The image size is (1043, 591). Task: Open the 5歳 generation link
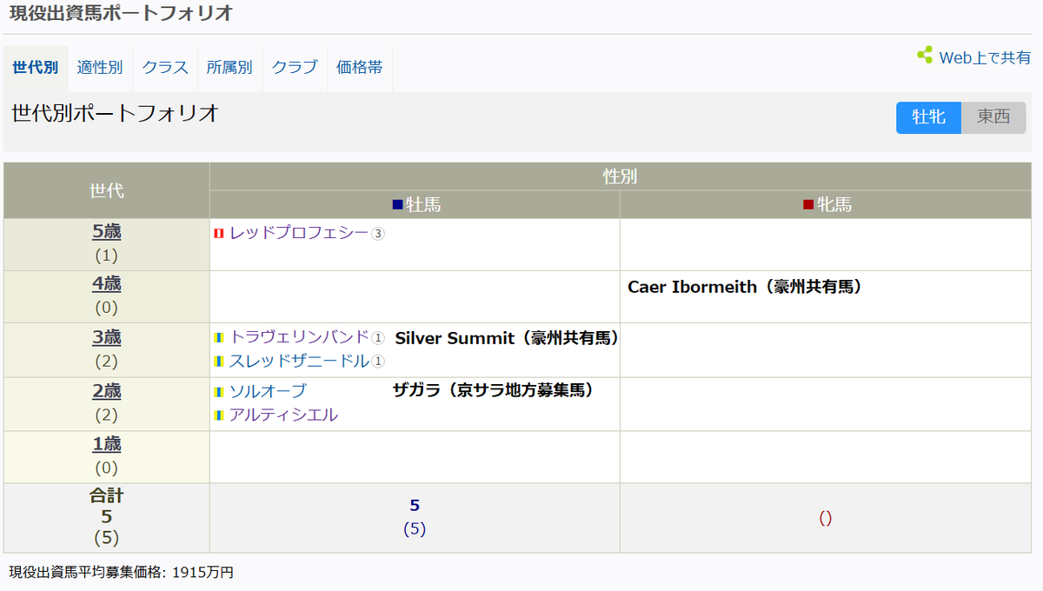pyautogui.click(x=107, y=232)
